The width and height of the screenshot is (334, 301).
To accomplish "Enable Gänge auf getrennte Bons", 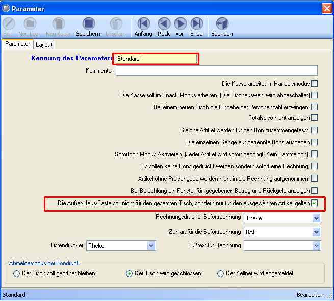I will click(x=314, y=142).
